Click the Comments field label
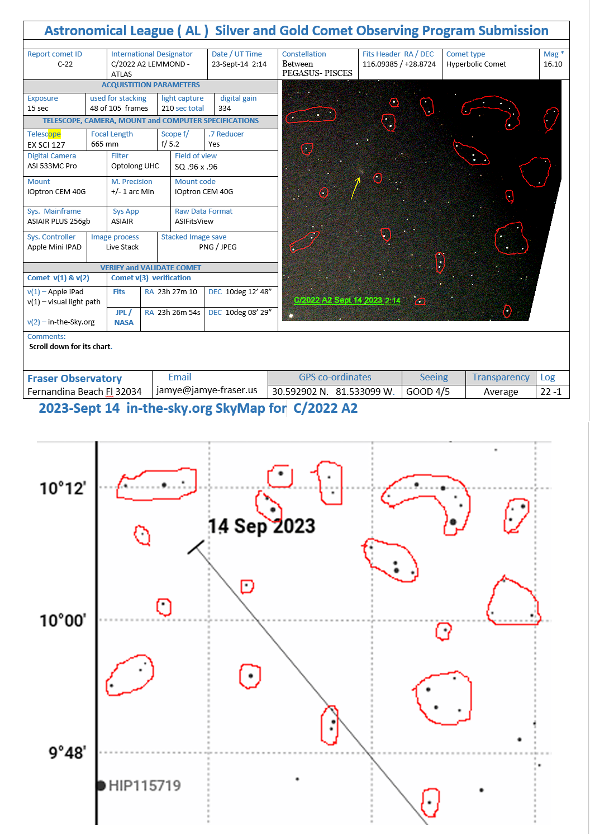 point(46,337)
